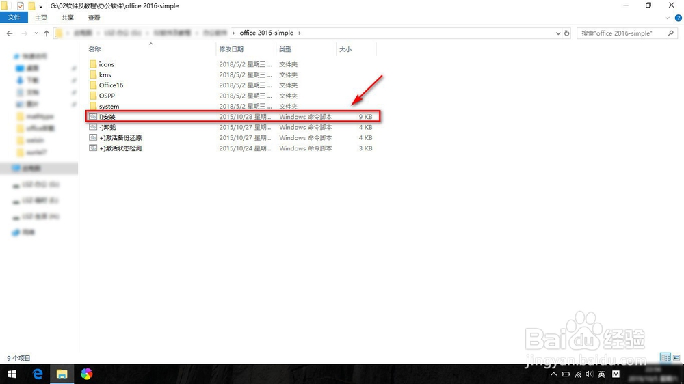Refresh the current folder view

(x=566, y=33)
